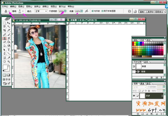Viewport: 168px width, 116px height.
Task: Expand the 不透明度 opacity slider arrow
Action: (66, 11)
